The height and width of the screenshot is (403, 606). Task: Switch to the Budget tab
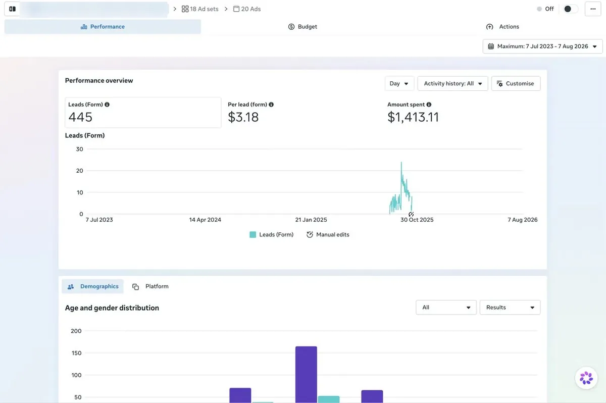pos(302,27)
